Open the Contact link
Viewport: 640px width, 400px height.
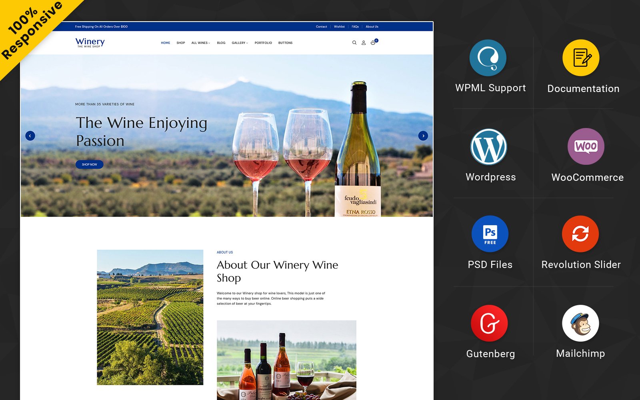click(x=321, y=26)
